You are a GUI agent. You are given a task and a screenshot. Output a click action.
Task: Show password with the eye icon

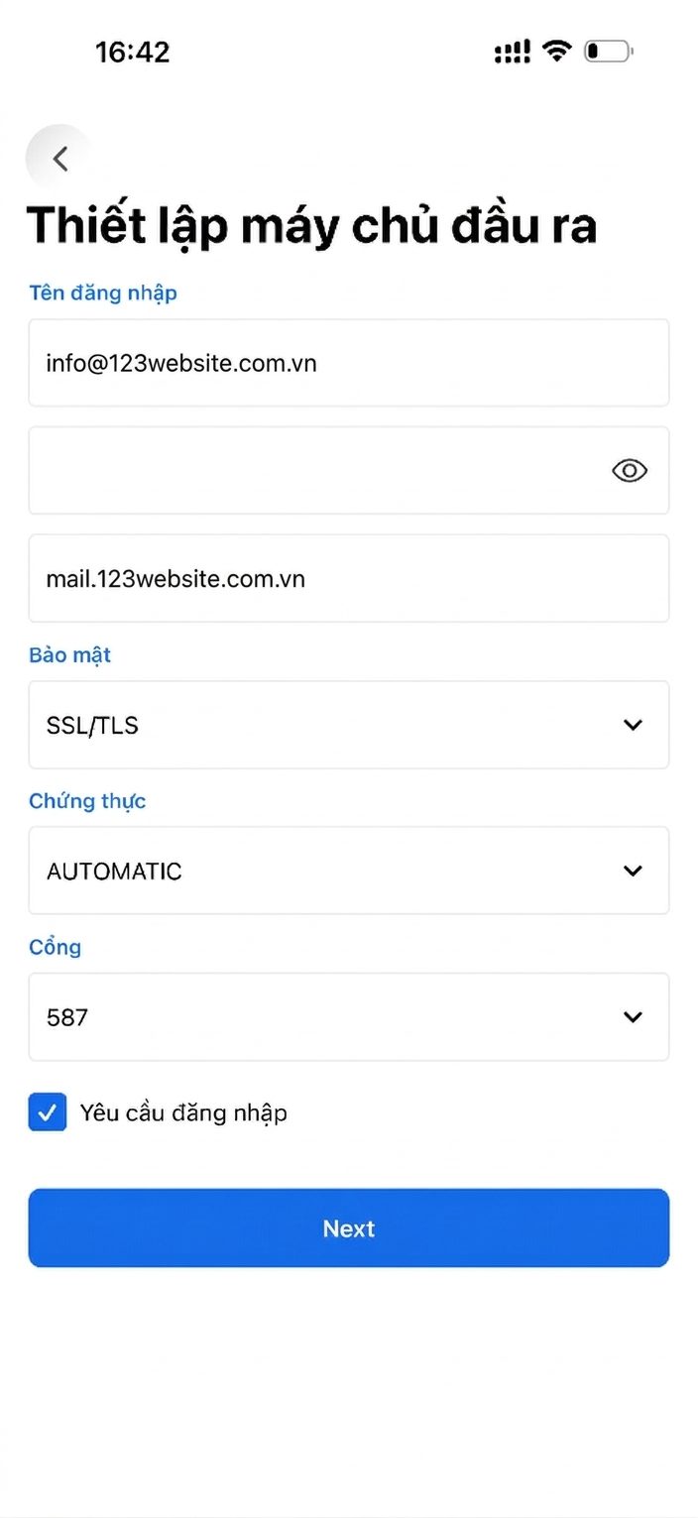tap(630, 471)
